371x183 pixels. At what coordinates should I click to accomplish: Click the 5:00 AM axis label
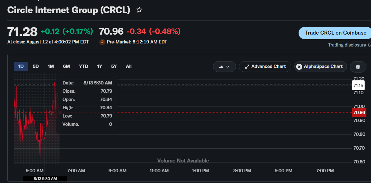point(35,170)
